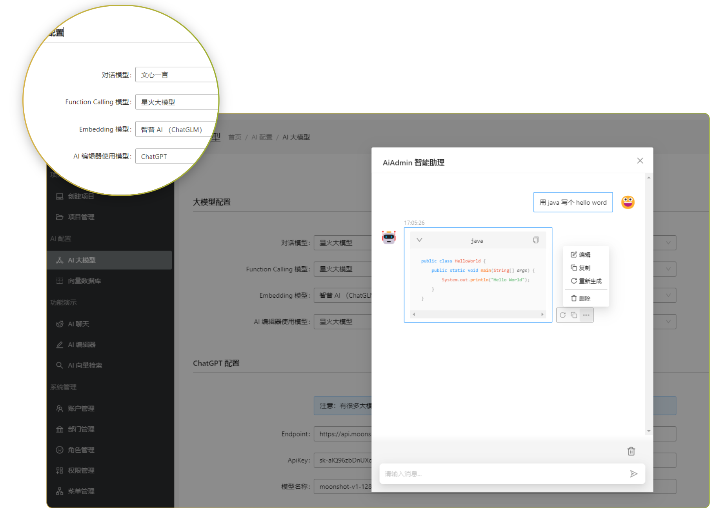Choose 编辑 from the popup menu
The height and width of the screenshot is (513, 715).
(586, 255)
